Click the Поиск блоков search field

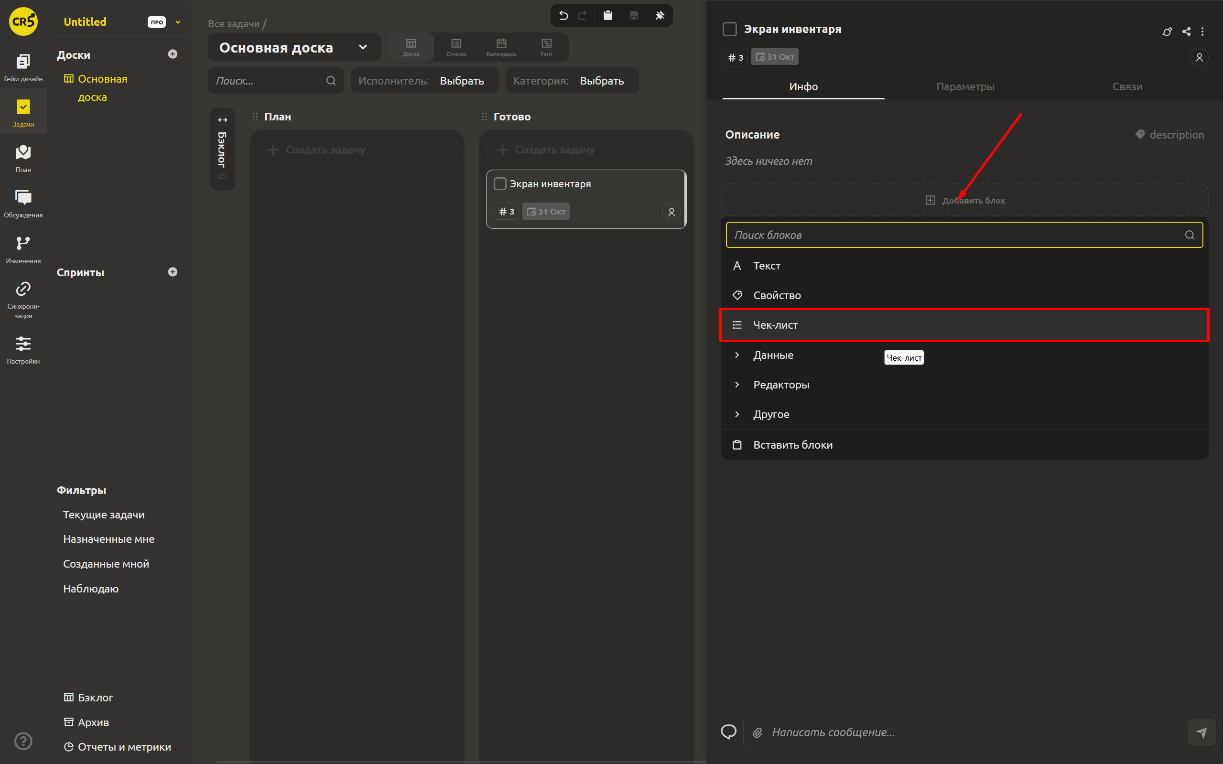[x=964, y=235]
